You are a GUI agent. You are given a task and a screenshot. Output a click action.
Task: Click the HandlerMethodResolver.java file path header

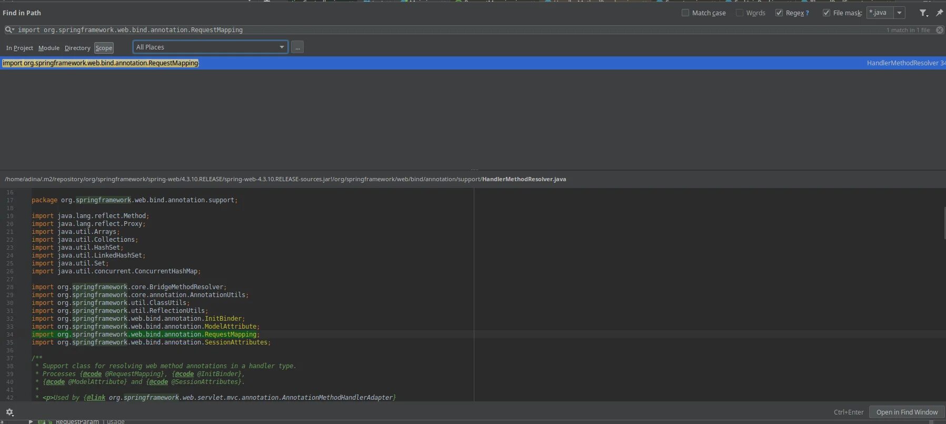point(285,179)
